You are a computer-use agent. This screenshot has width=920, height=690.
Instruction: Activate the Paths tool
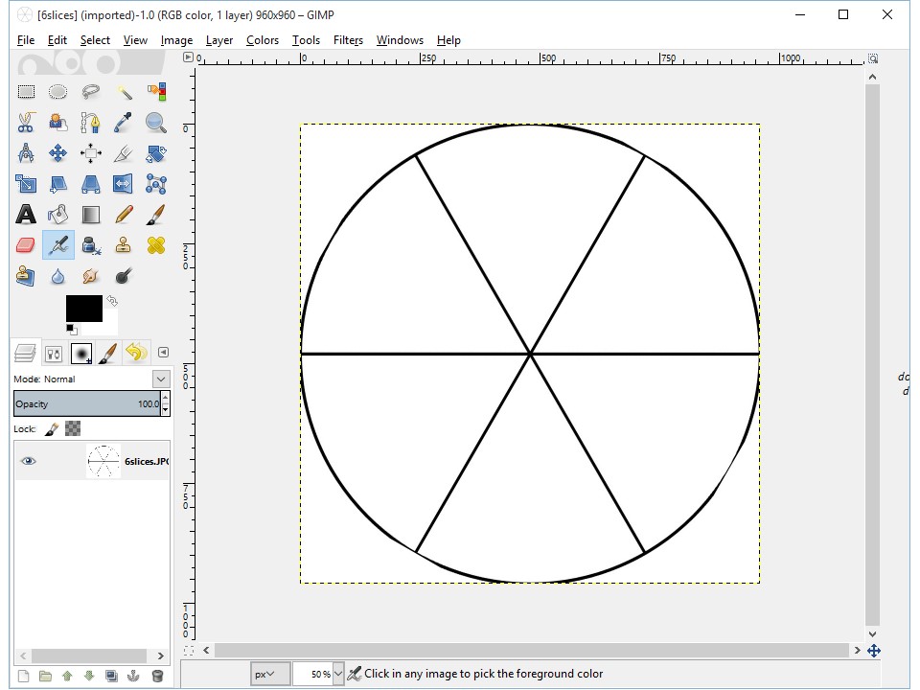click(x=90, y=122)
